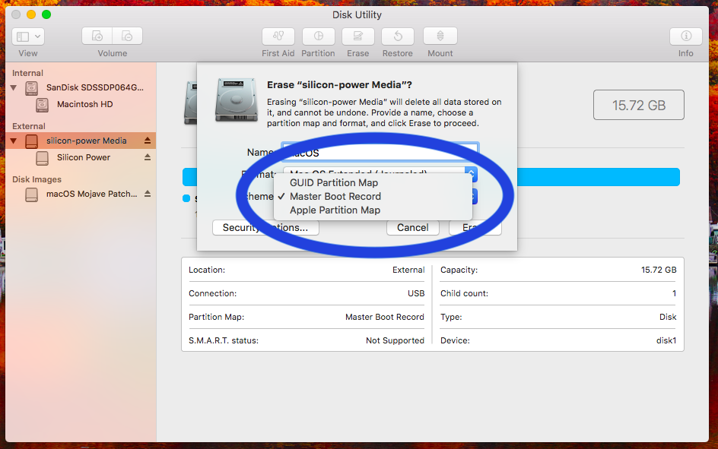The image size is (718, 449).
Task: Click the hard drive icon in erase dialog
Action: click(x=237, y=100)
